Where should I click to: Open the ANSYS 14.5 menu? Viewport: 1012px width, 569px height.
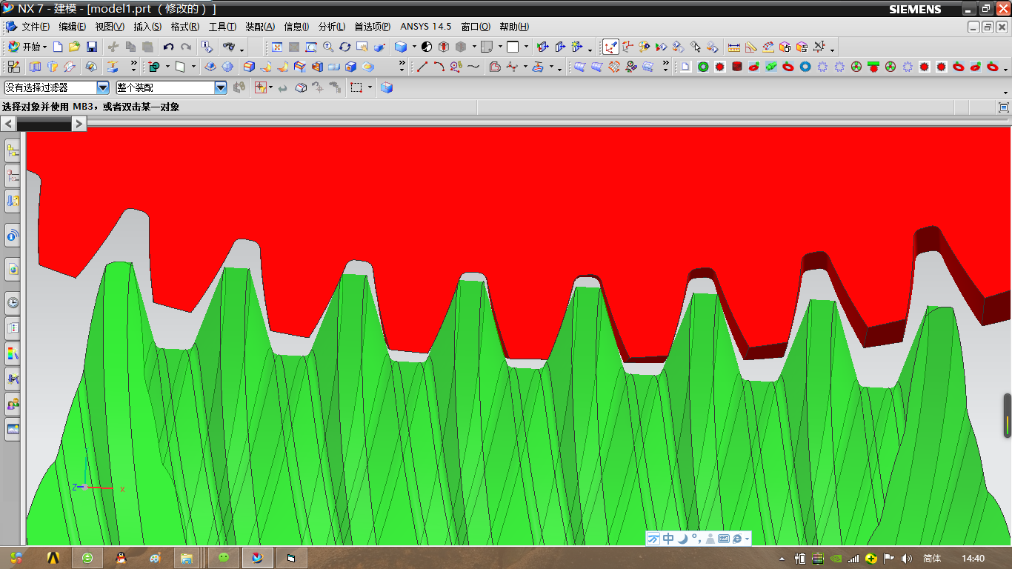click(425, 27)
